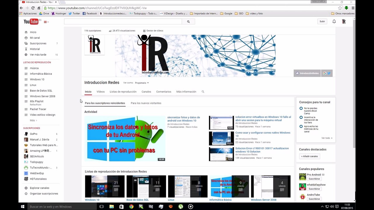Open 'Packet Tracer' playlist in sidebar
The width and height of the screenshot is (374, 210).
click(38, 109)
